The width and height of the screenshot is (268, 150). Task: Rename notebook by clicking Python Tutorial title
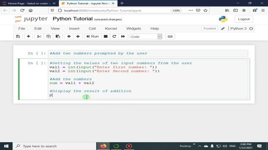[72, 19]
